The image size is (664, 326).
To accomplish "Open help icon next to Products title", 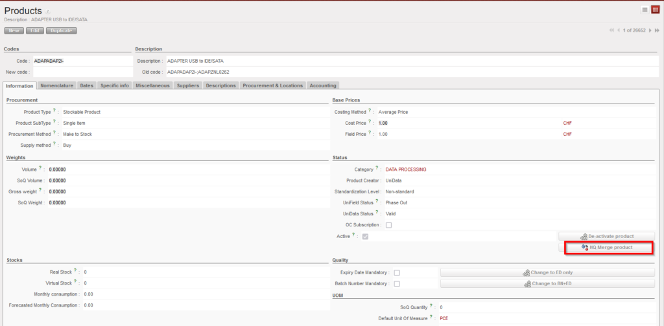I will 48,12.
